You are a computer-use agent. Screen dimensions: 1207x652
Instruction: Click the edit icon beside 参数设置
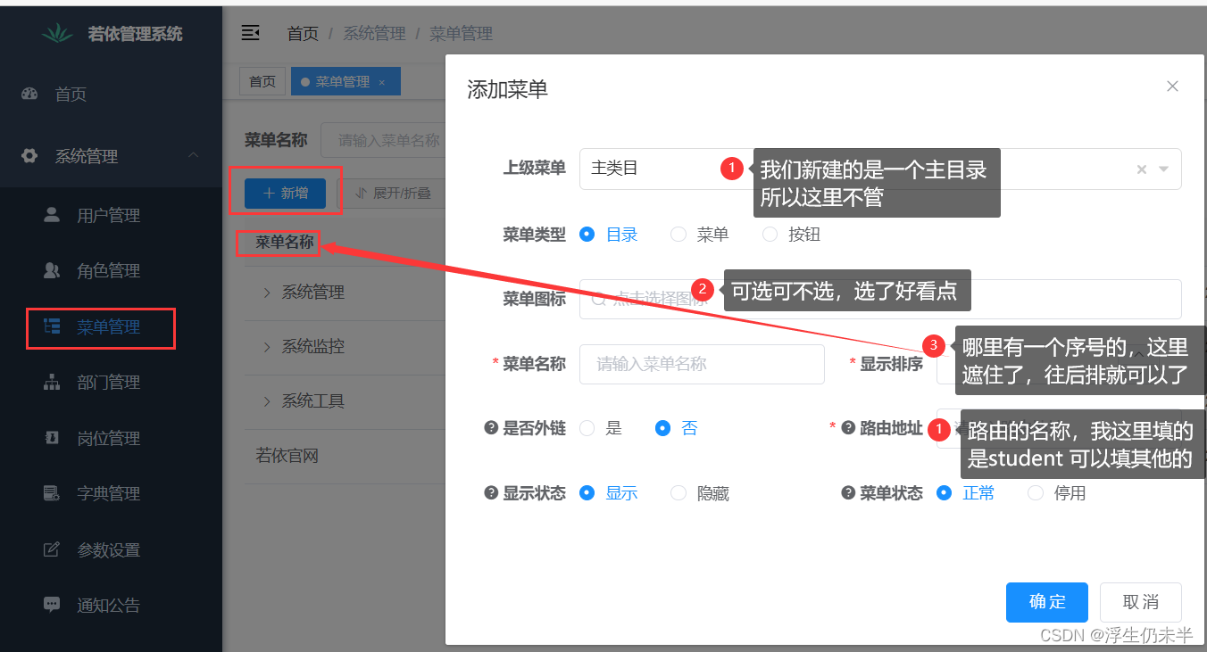[52, 549]
